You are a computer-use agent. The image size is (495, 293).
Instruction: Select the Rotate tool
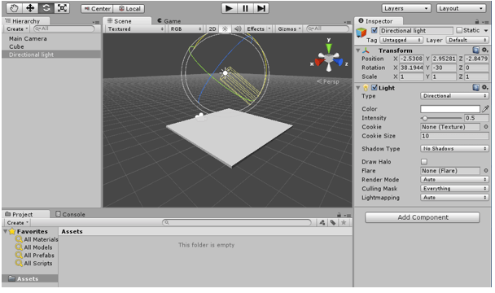click(46, 8)
